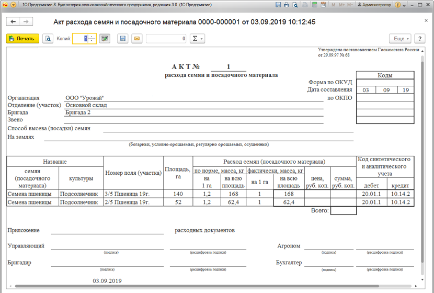Screen dimensions: 434x293
Task: Toggle the edit mode table icon
Action: pos(105,39)
